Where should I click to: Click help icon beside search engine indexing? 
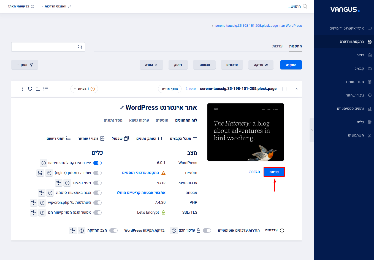click(x=44, y=163)
